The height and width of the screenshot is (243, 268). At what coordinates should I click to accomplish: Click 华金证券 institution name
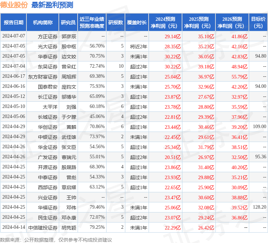48,147
